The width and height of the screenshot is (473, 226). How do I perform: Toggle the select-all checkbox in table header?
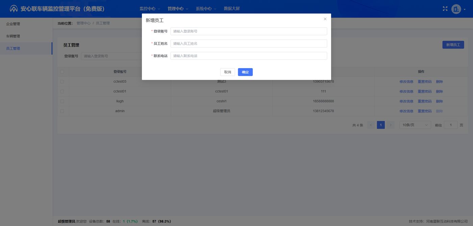click(x=62, y=72)
